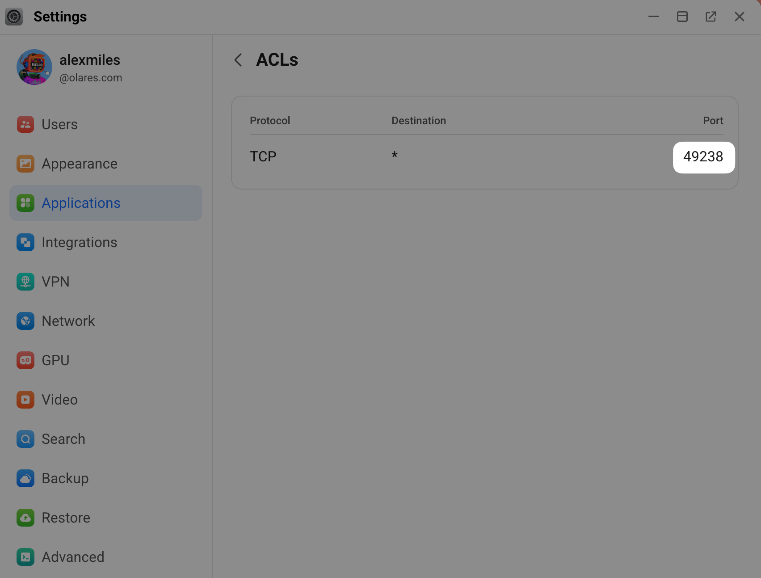Click the Port column header
Image resolution: width=761 pixels, height=578 pixels.
(x=713, y=121)
